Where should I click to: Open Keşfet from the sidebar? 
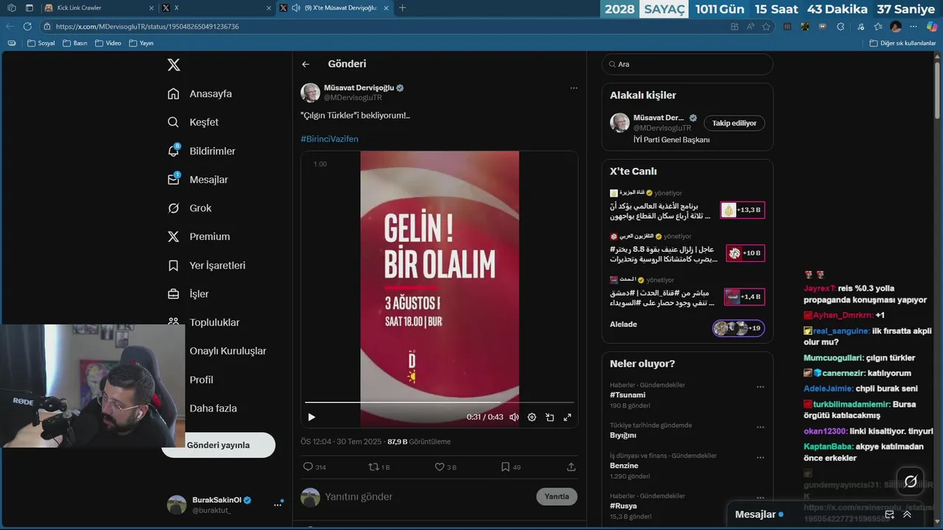(x=193, y=122)
